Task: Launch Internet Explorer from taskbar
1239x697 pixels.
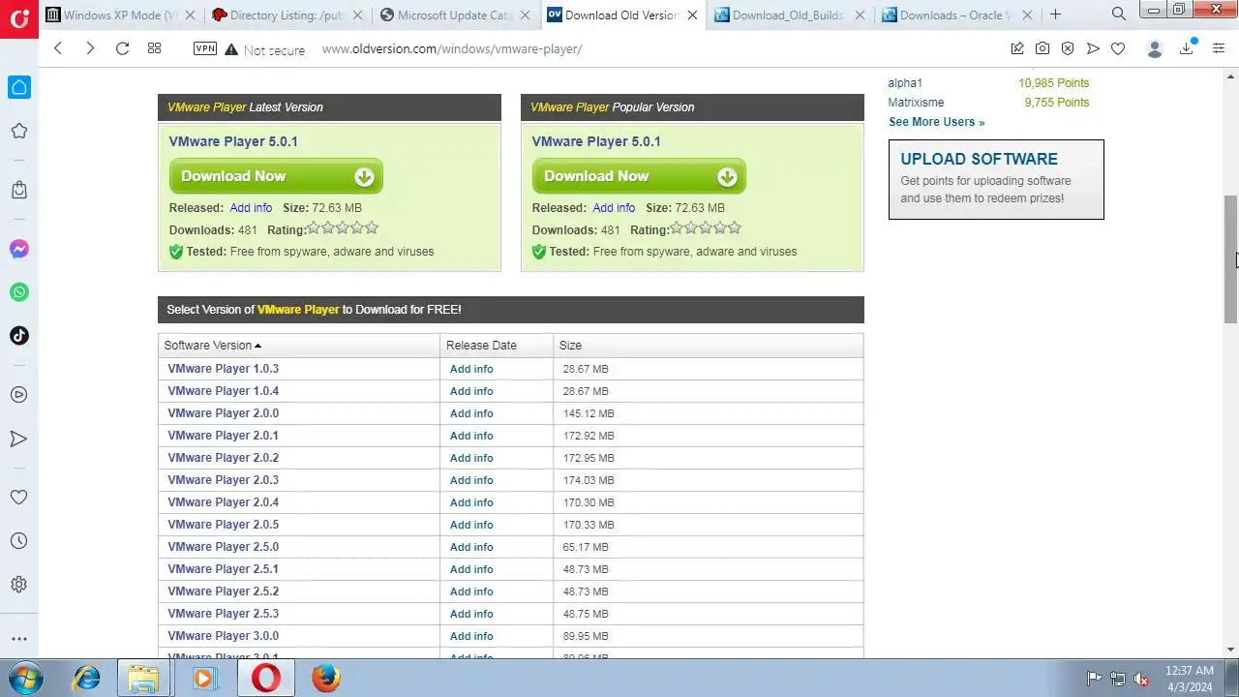Action: coord(87,678)
